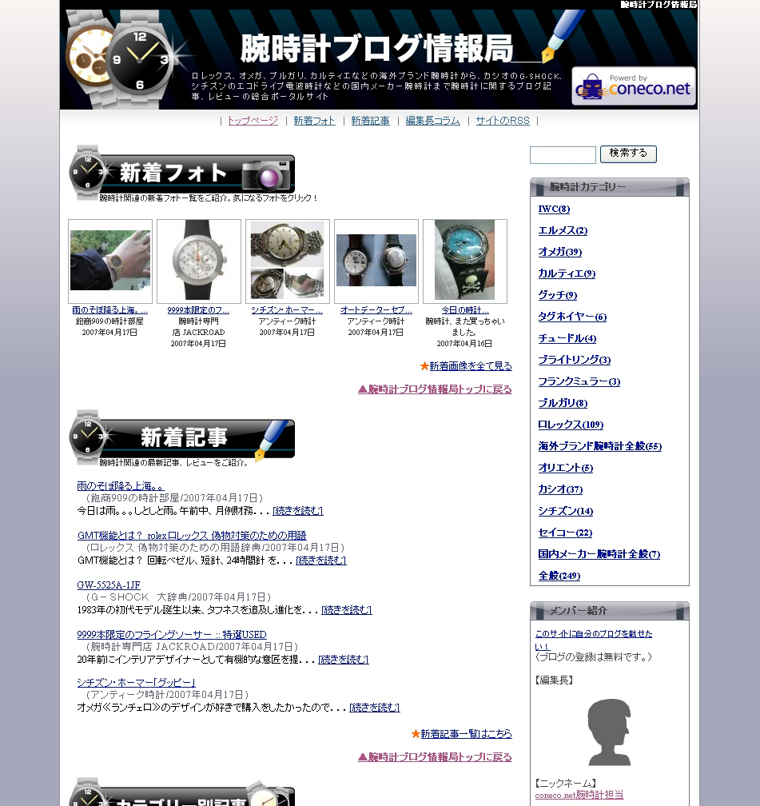Select the ロレックス(109) category
Image resolution: width=760 pixels, height=806 pixels.
[571, 425]
